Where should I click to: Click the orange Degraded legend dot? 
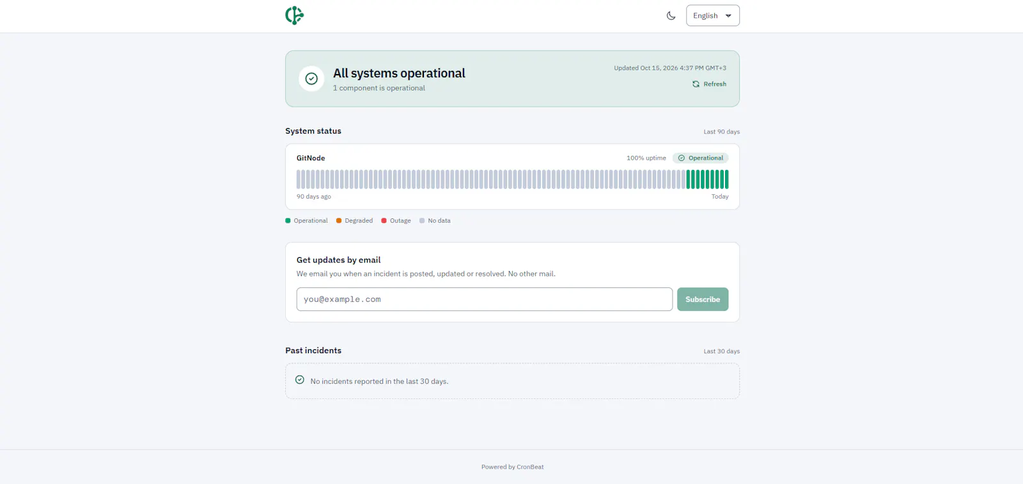pos(339,221)
